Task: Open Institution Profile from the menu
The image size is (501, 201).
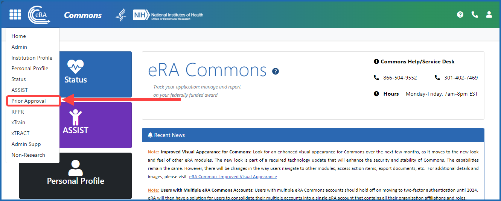Action: (x=32, y=58)
